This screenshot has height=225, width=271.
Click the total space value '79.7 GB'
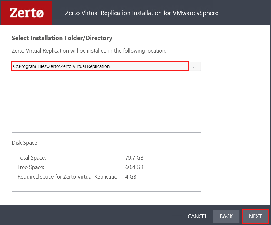pos(134,158)
